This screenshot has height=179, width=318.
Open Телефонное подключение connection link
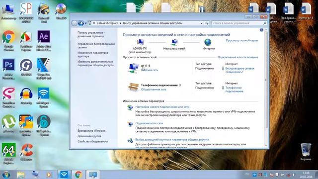(x=234, y=89)
